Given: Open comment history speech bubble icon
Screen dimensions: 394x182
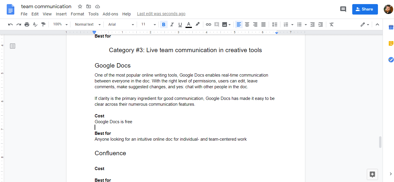Looking at the screenshot, I should (x=343, y=9).
